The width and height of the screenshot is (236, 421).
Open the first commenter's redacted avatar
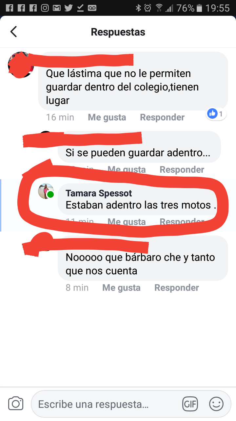[20, 65]
